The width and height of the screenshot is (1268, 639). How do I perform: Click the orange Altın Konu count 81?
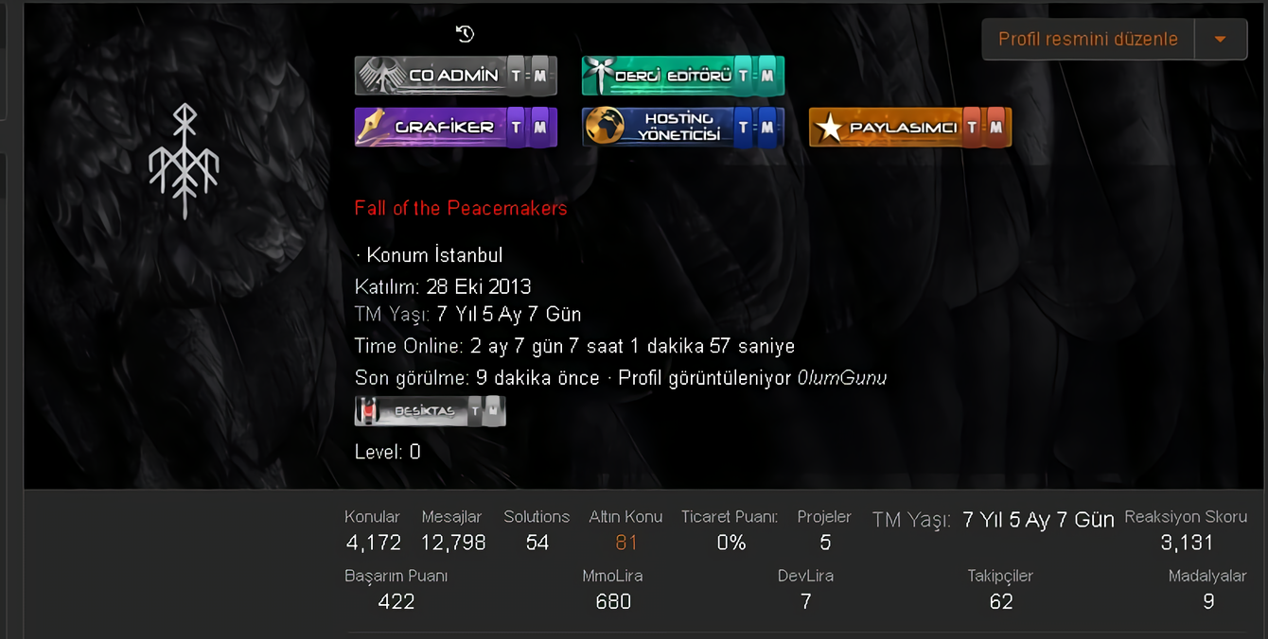pos(626,543)
